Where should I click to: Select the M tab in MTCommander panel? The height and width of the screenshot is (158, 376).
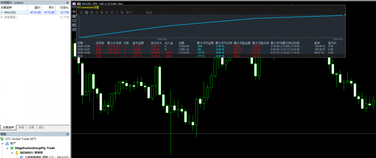click(117, 12)
